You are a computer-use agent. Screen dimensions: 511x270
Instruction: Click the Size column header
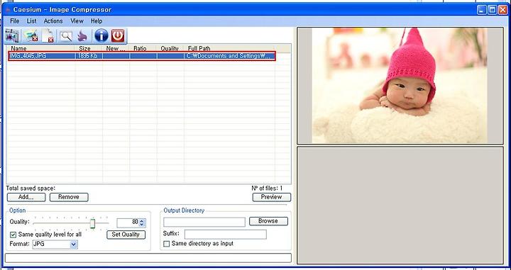coord(89,48)
